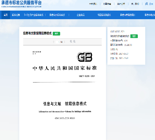
Task: Click the 承德市标准公共服务平台 site logo
Action: 21,4
